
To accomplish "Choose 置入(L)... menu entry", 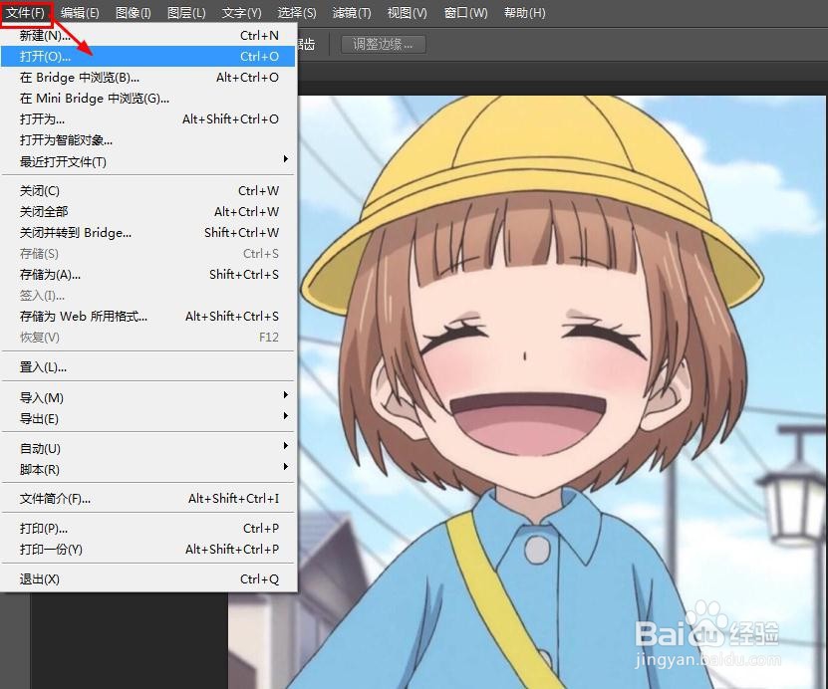I will click(147, 366).
